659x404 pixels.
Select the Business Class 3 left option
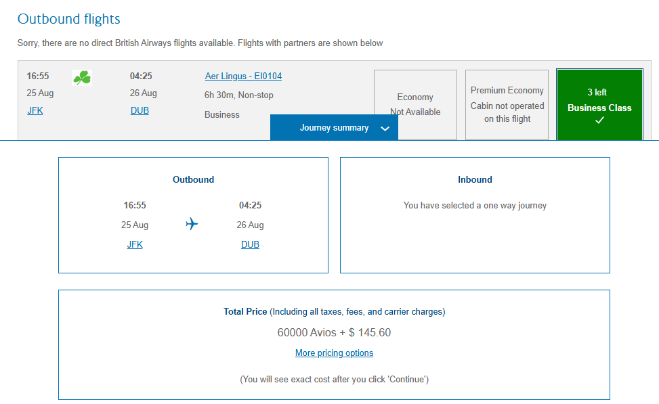tap(599, 105)
